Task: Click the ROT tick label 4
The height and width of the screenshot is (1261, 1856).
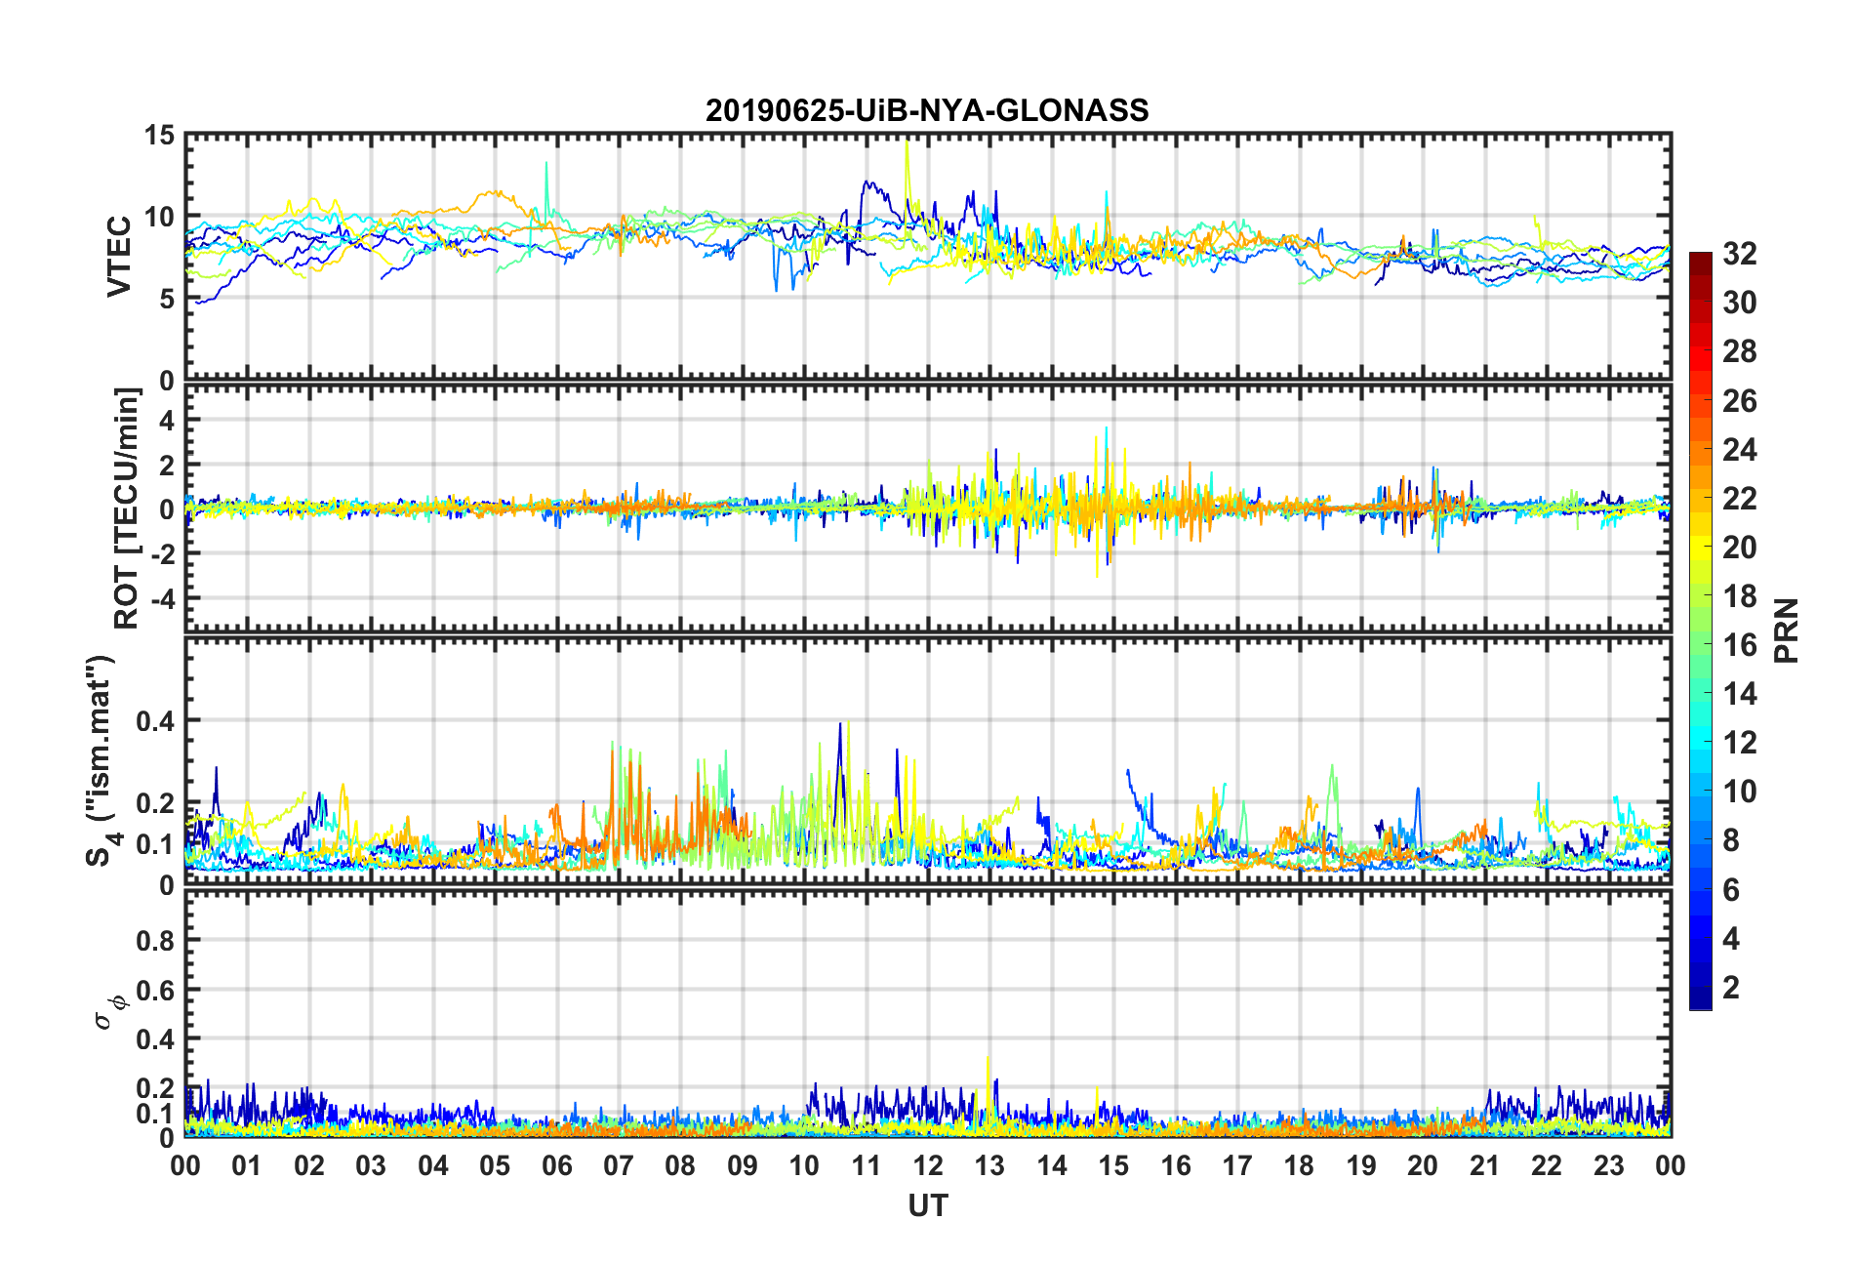Action: point(167,421)
